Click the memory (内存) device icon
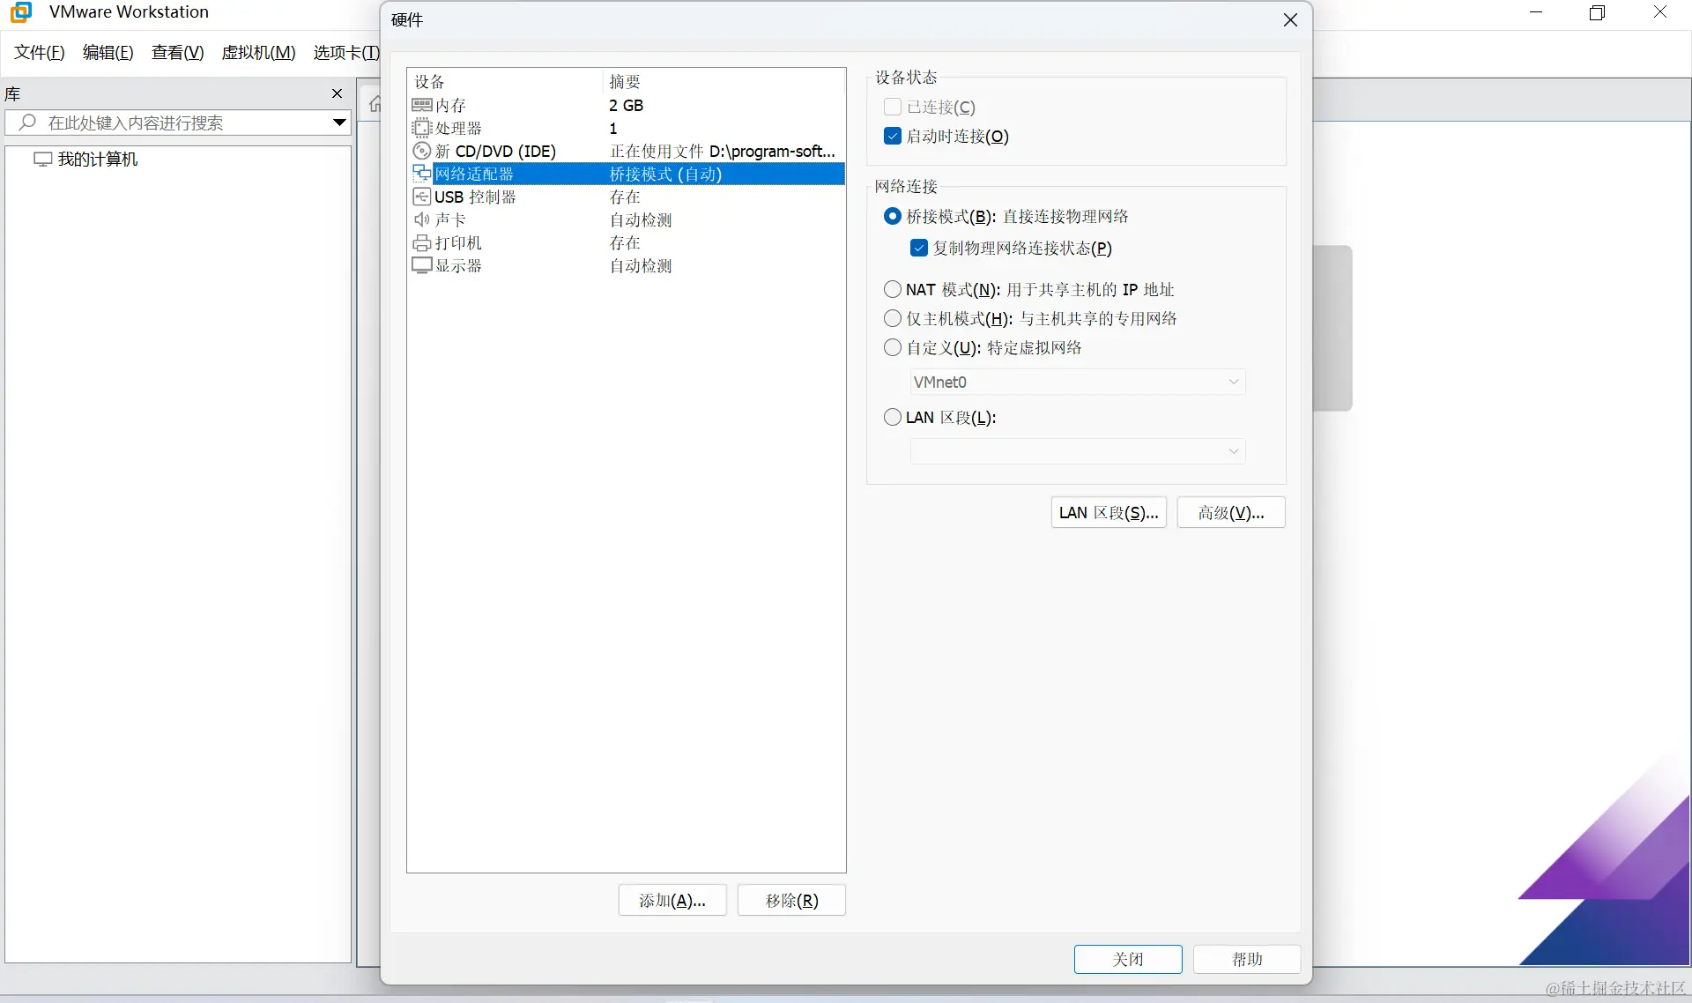1692x1003 pixels. coord(422,106)
